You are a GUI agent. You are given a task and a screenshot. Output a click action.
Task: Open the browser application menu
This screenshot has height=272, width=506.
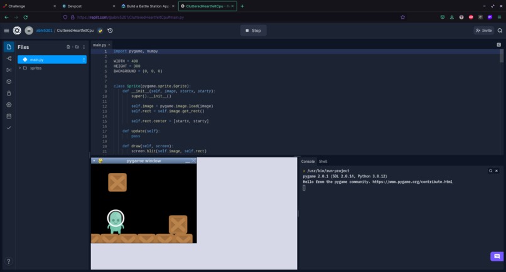click(499, 18)
